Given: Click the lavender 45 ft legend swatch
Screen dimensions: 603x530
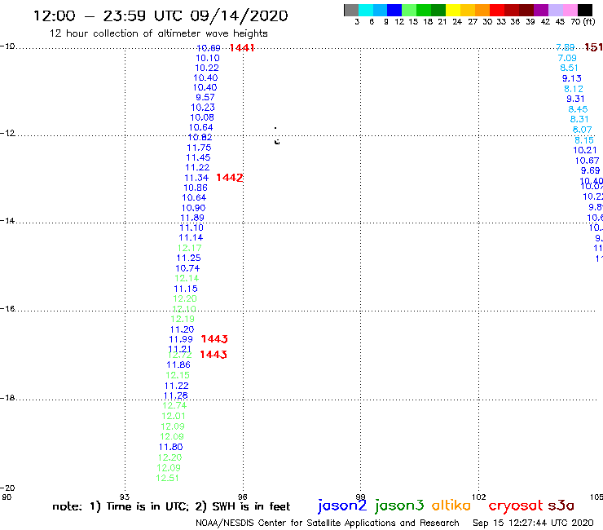Looking at the screenshot, I should tap(555, 10).
